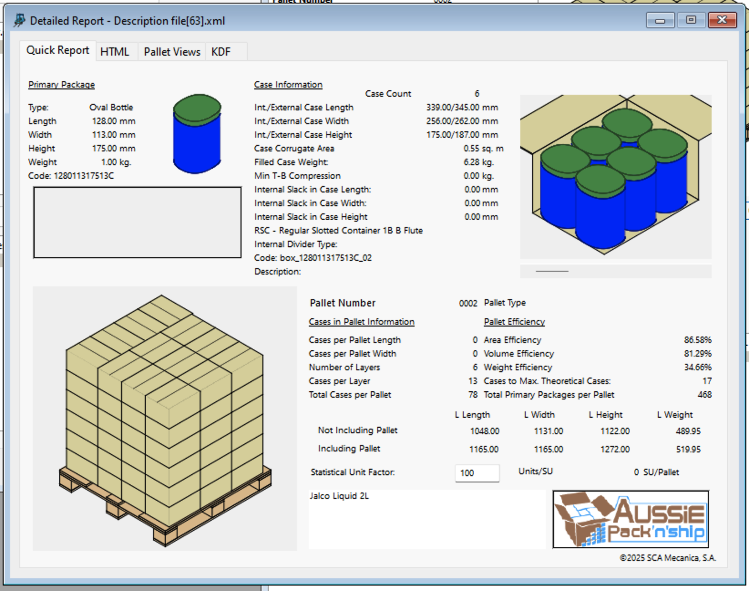Switch to the Quick Report tab

pos(58,50)
